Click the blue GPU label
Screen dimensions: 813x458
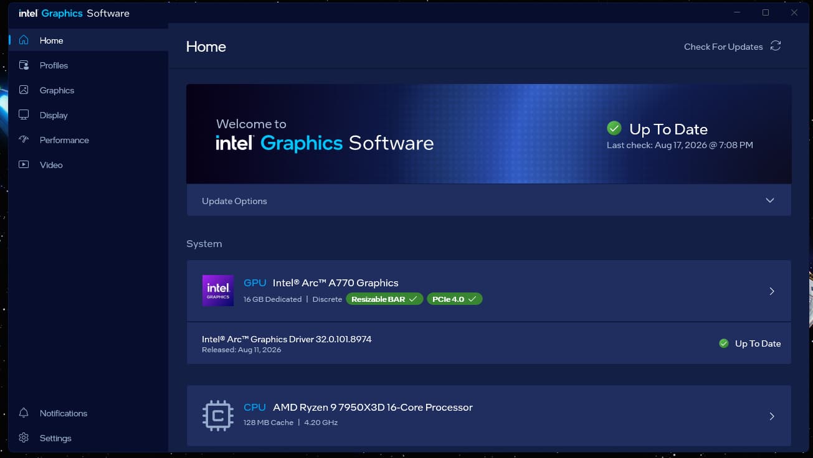tap(255, 283)
